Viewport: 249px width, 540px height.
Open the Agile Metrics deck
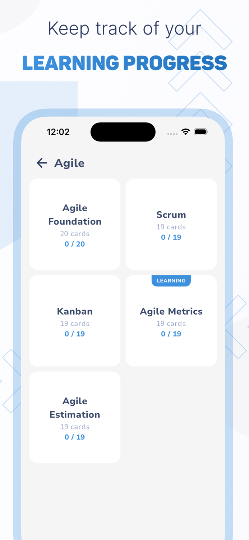171,320
